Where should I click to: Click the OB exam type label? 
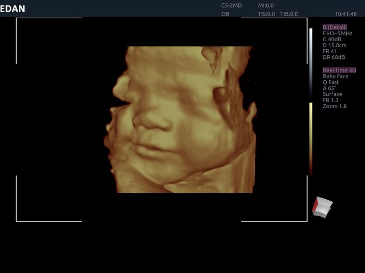pyautogui.click(x=225, y=14)
